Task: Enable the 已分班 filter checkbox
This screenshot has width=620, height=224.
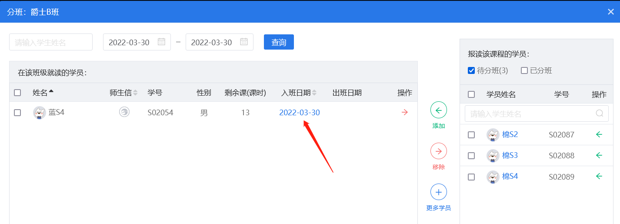Action: pos(524,70)
